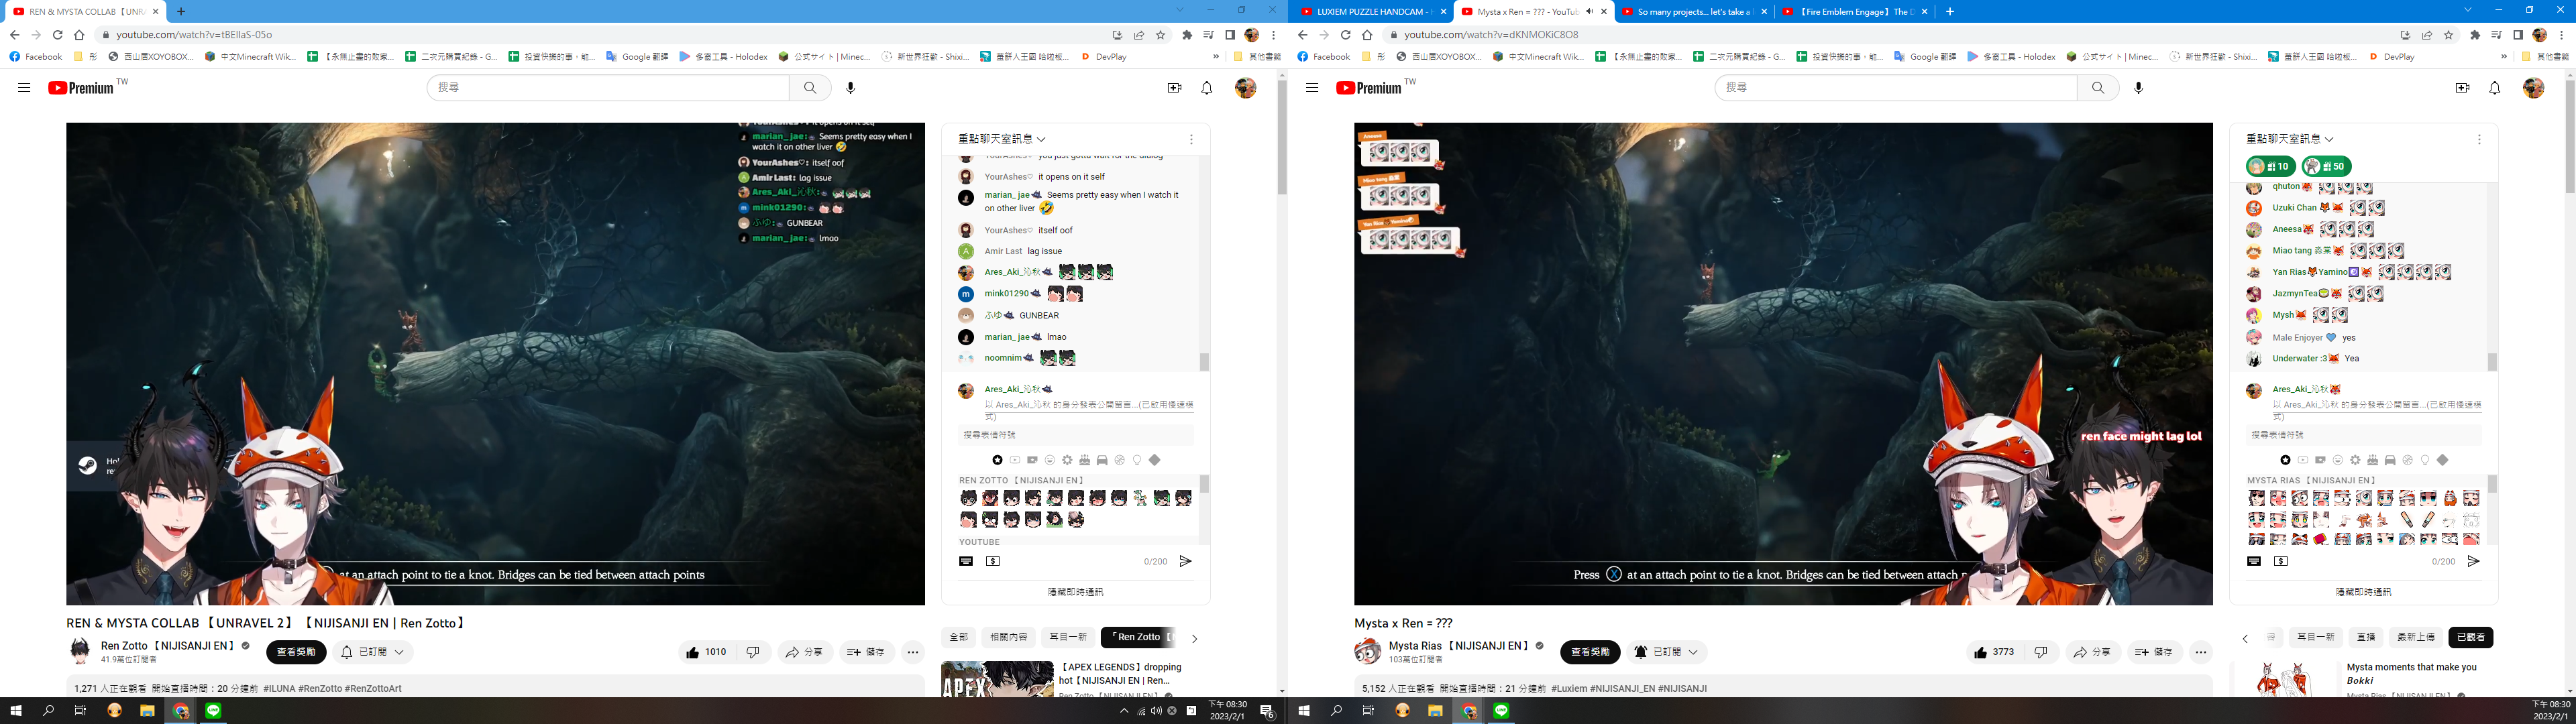This screenshot has width=2576, height=724.
Task: Open Windows Start menu on left taskbar
Action: pos(16,711)
